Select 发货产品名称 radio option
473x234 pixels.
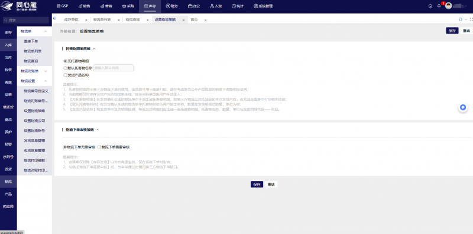65,75
